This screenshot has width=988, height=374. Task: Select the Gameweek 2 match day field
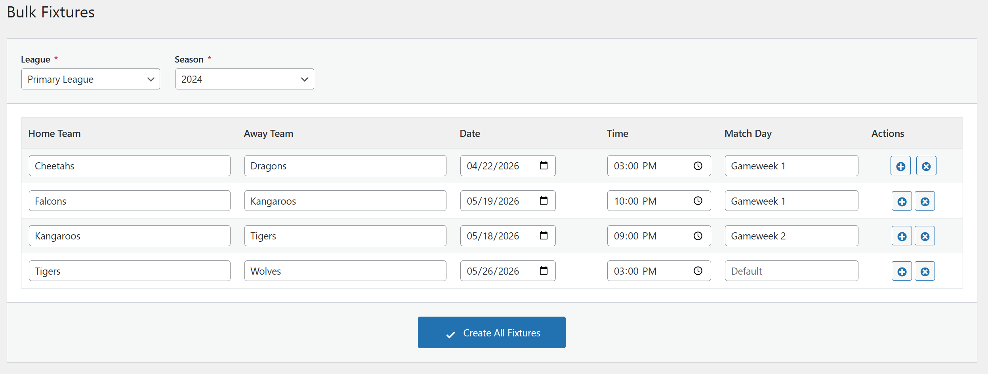[791, 235]
